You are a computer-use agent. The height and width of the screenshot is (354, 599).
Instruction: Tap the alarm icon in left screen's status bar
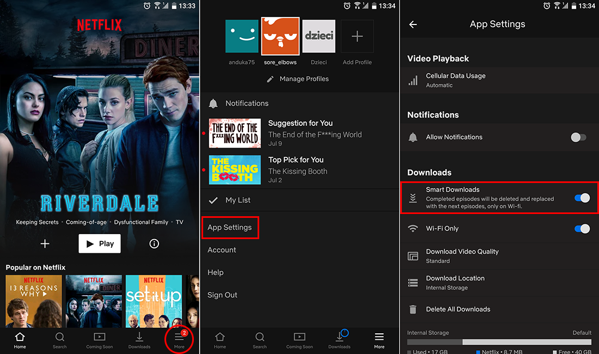point(147,6)
